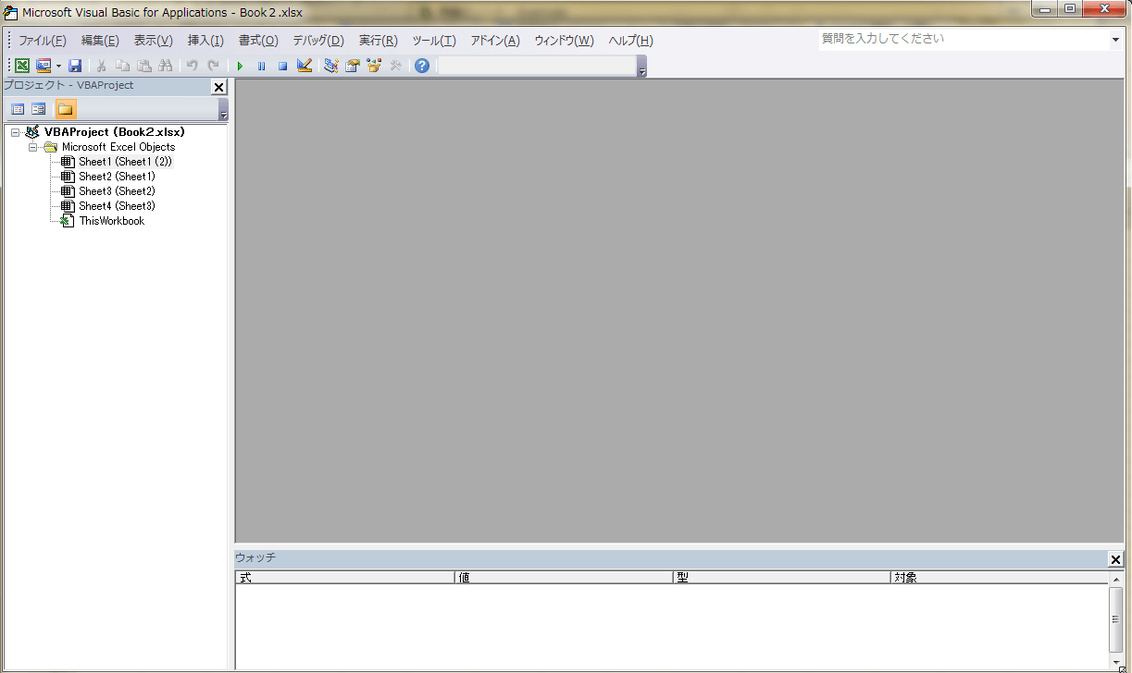Click the line/column position box in toolbar
The width and height of the screenshot is (1132, 673).
[536, 66]
